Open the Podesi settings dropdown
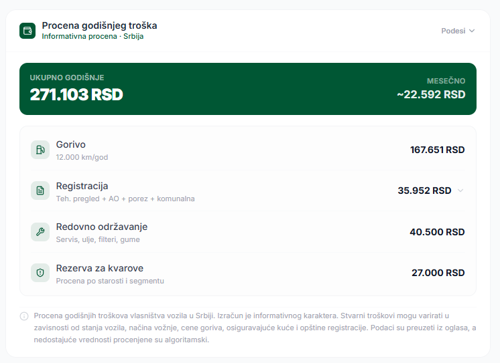 point(458,31)
